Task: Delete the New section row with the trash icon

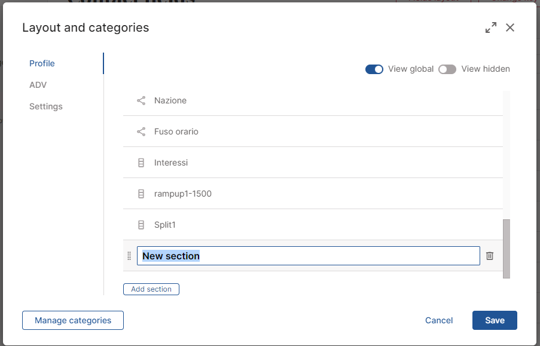Action: (490, 256)
